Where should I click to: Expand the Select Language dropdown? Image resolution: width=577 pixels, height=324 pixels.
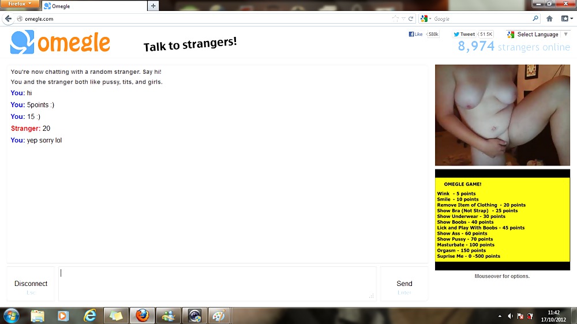538,34
